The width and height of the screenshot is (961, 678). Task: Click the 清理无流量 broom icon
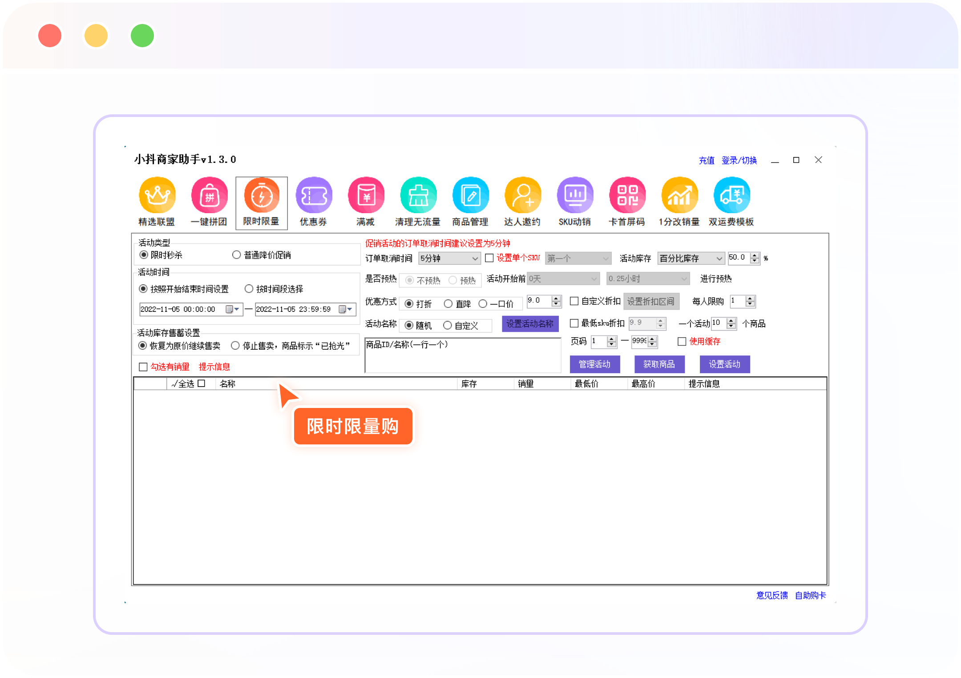tap(418, 196)
